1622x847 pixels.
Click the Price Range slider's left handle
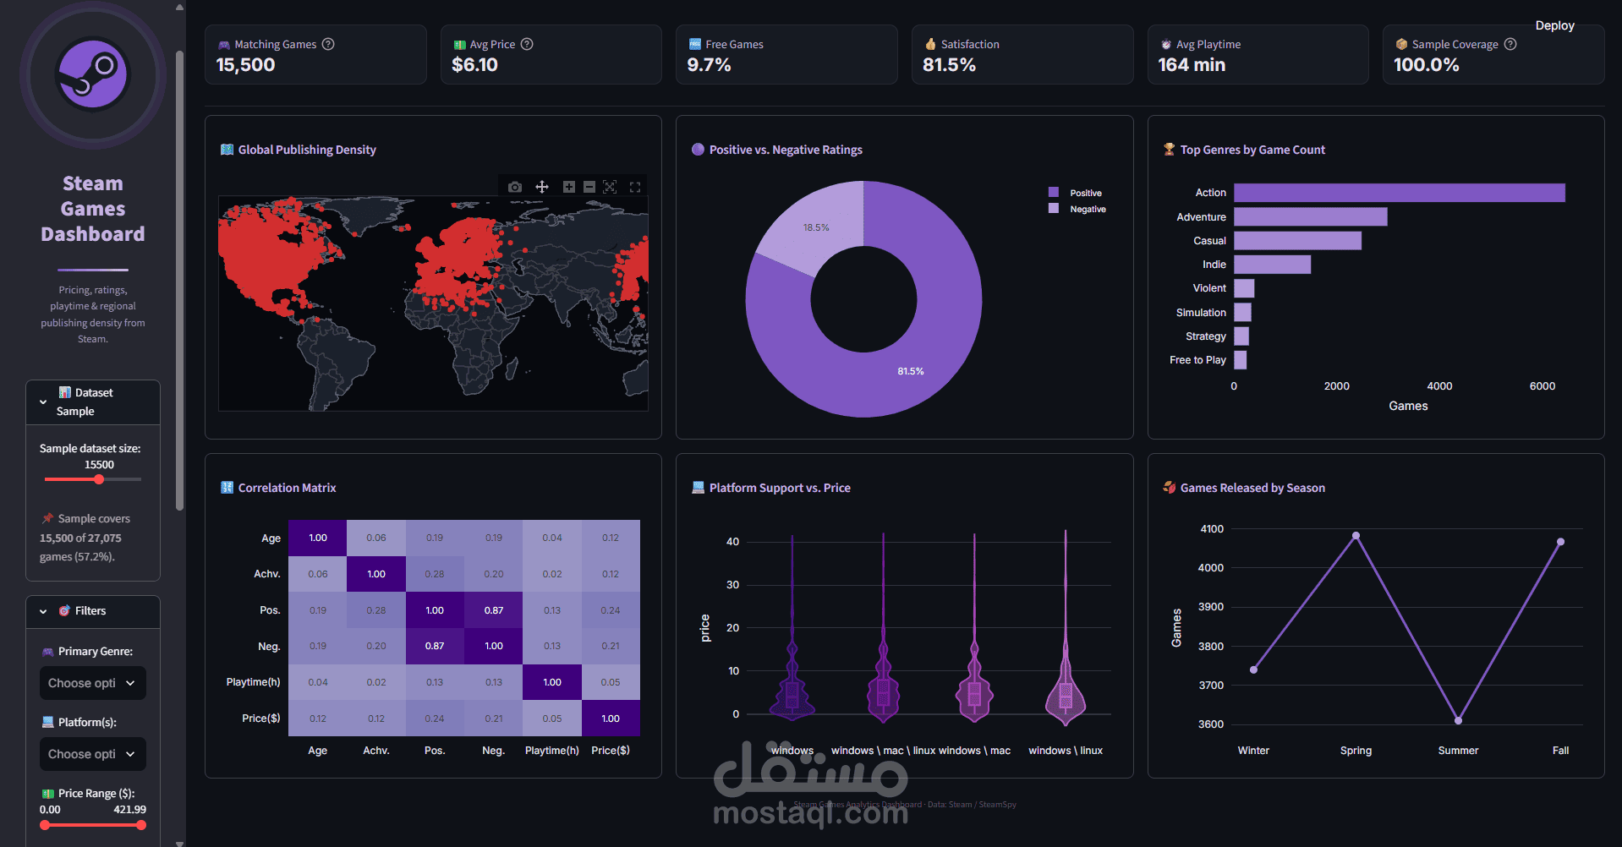45,825
